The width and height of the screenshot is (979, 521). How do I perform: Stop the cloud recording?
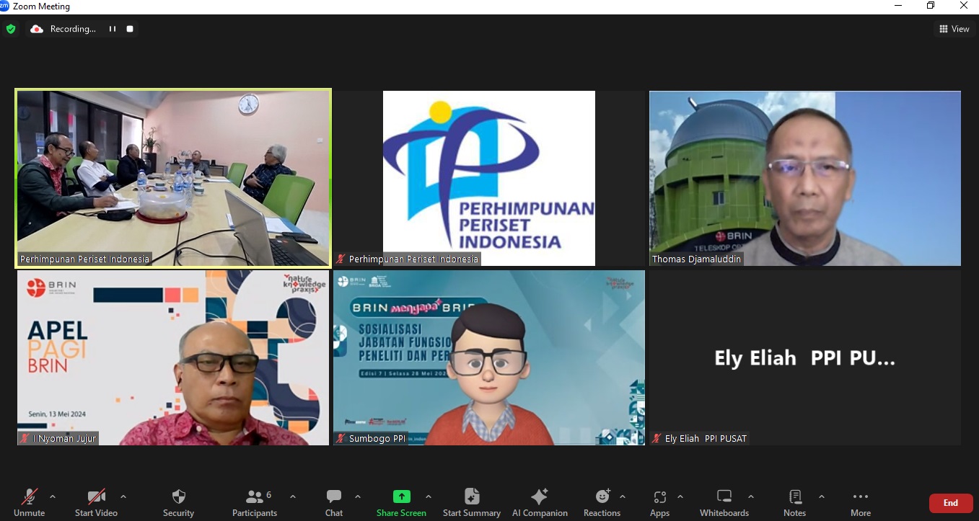tap(130, 29)
